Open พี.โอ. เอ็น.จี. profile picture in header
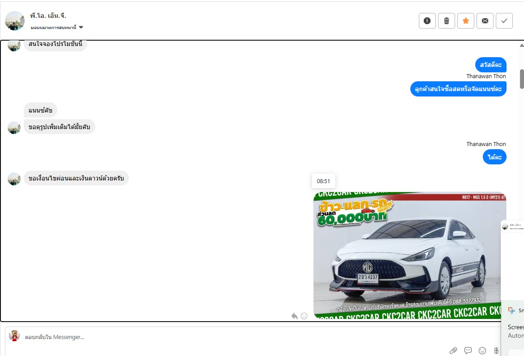Viewport: 524px width, 356px height. pyautogui.click(x=15, y=21)
